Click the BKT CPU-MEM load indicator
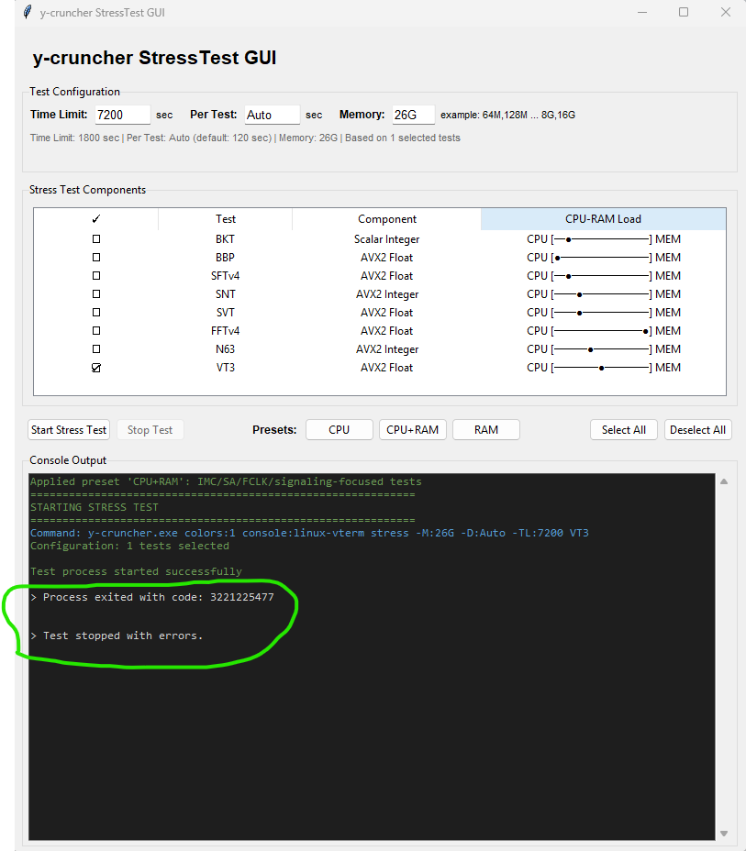This screenshot has height=851, width=746. click(x=603, y=239)
